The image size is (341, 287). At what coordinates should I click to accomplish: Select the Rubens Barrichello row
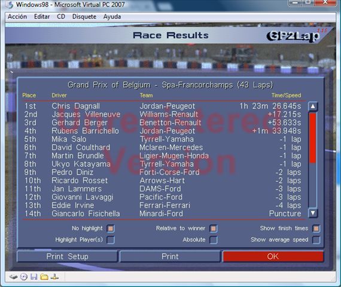point(163,131)
